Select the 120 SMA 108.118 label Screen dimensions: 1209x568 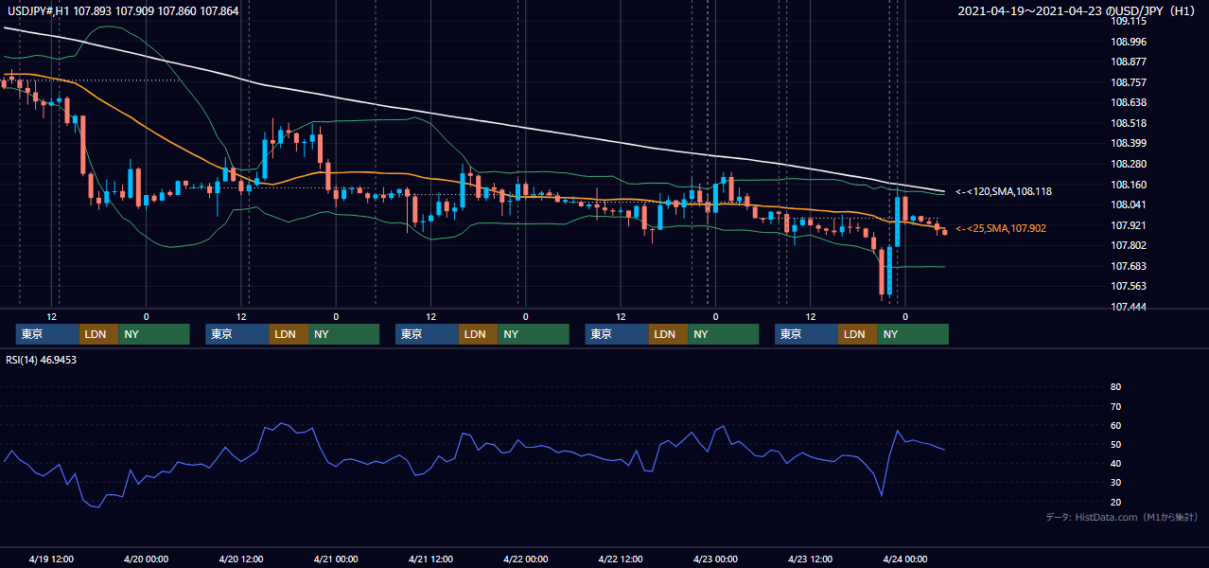coord(1004,191)
